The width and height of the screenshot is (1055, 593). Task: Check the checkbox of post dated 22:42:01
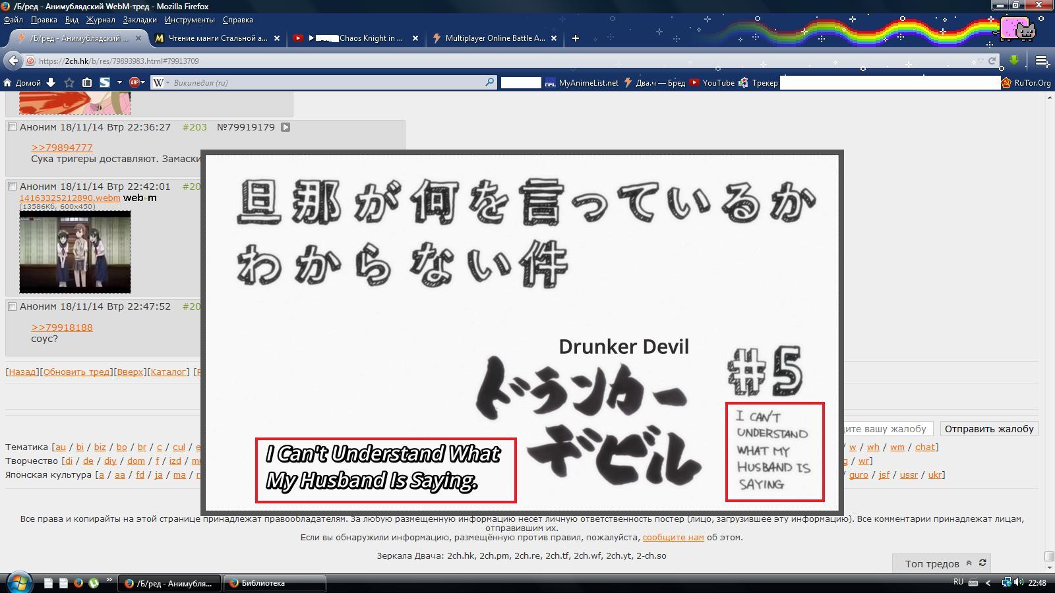(x=12, y=186)
